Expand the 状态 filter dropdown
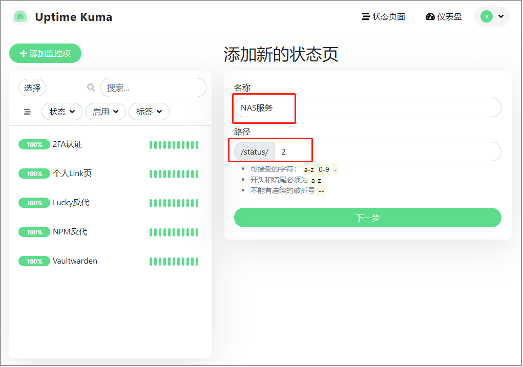 click(61, 112)
